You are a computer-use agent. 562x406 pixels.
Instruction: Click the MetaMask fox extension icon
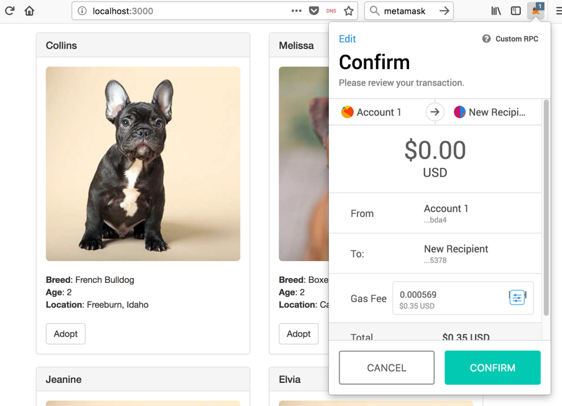point(535,11)
